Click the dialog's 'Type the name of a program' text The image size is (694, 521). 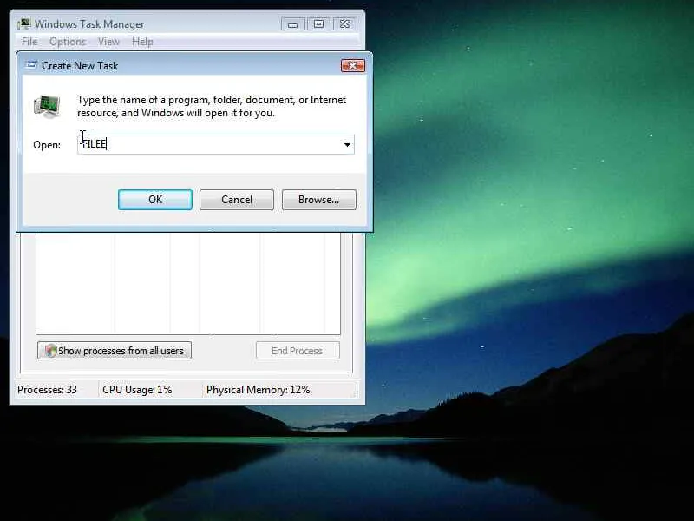pos(212,106)
